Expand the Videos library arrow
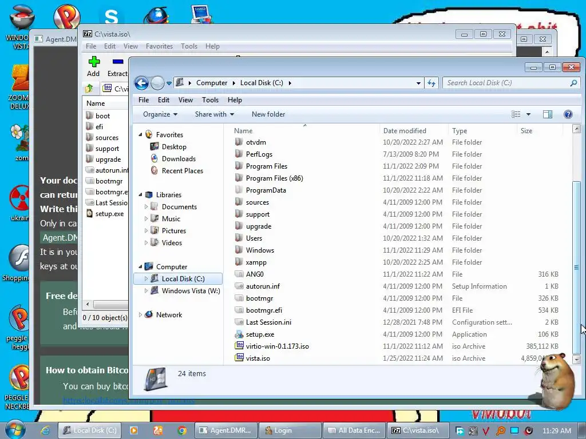Image resolution: width=586 pixels, height=439 pixels. tap(146, 242)
